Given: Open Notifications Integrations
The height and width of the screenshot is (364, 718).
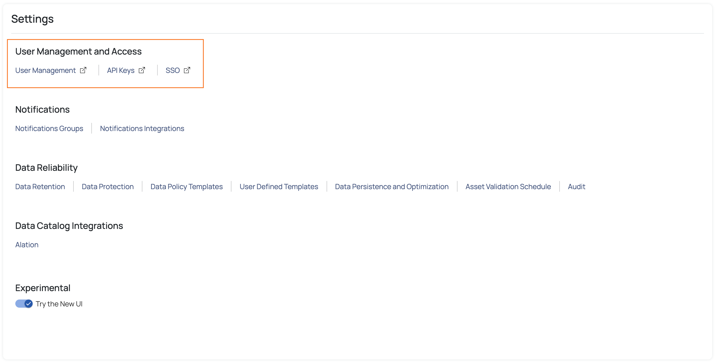Looking at the screenshot, I should point(142,128).
